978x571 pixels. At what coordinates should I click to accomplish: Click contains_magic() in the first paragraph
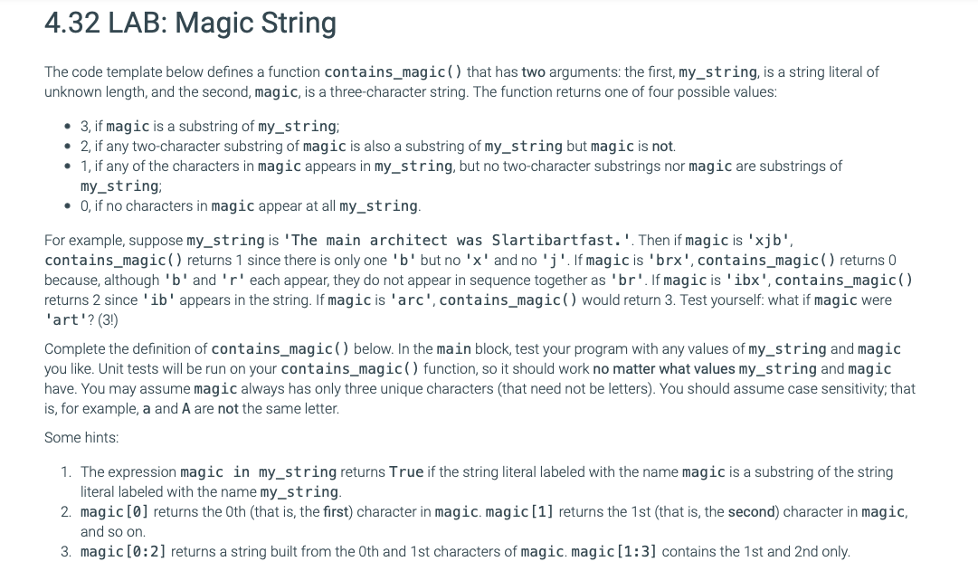click(x=394, y=72)
